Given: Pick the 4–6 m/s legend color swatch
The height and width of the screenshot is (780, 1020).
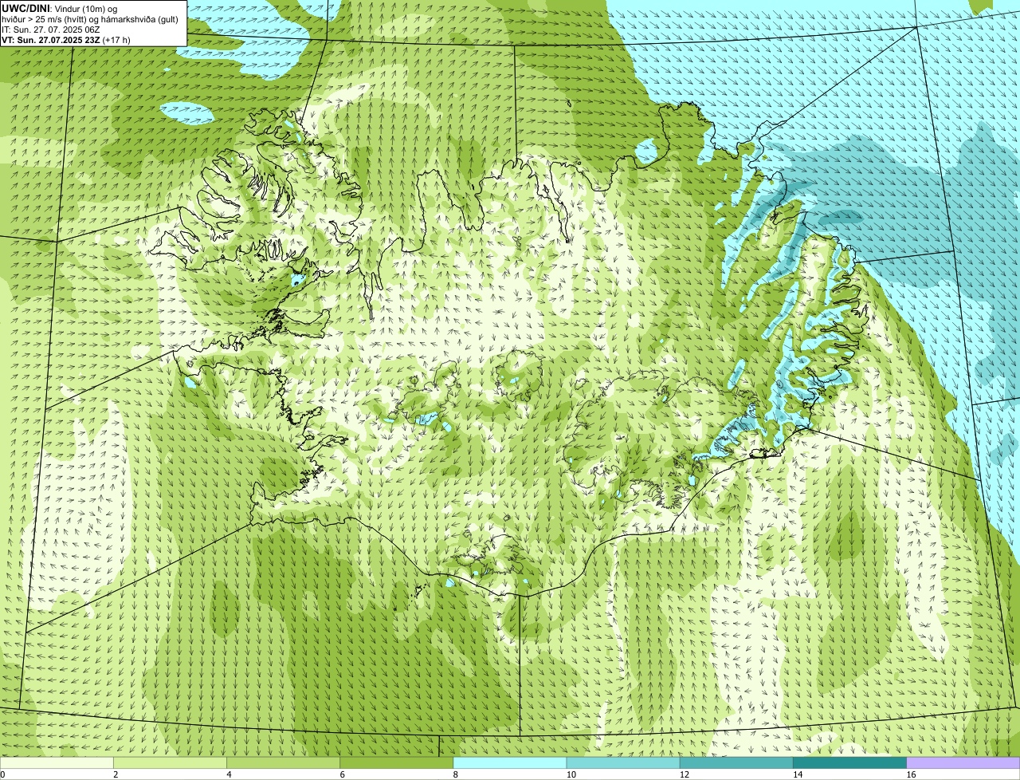Looking at the screenshot, I should click(x=283, y=763).
